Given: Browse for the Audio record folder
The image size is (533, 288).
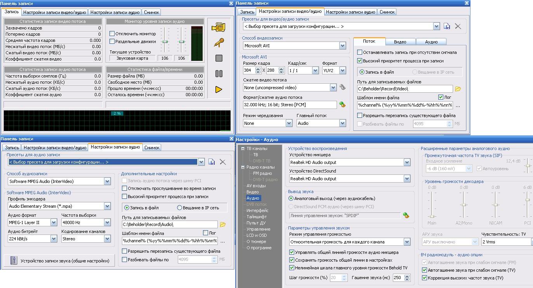Looking at the screenshot, I should (x=223, y=224).
